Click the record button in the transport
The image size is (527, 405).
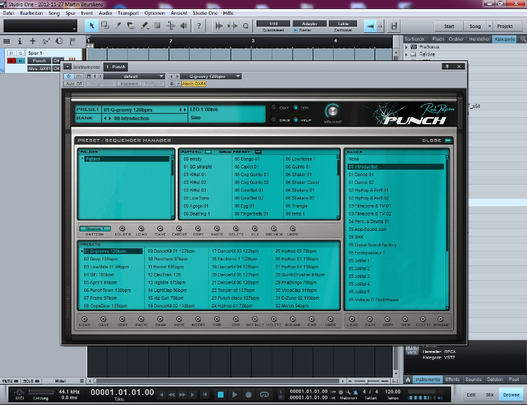click(x=248, y=394)
